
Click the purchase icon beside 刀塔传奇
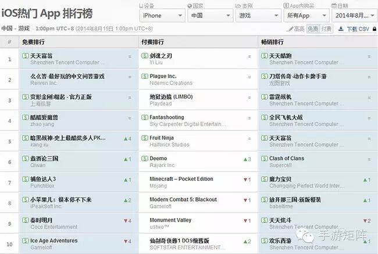(265, 76)
